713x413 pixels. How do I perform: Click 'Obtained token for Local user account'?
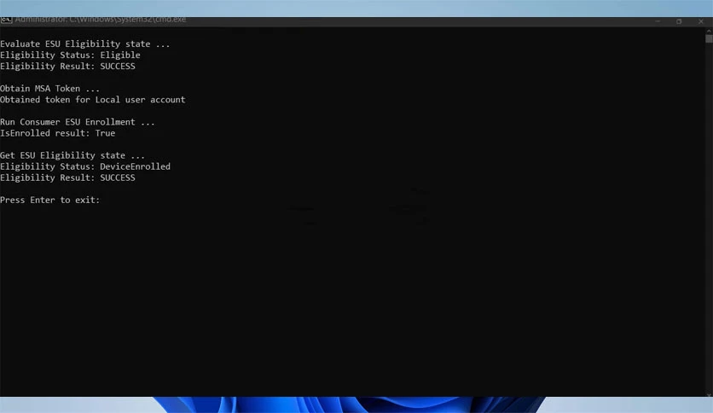tap(92, 100)
